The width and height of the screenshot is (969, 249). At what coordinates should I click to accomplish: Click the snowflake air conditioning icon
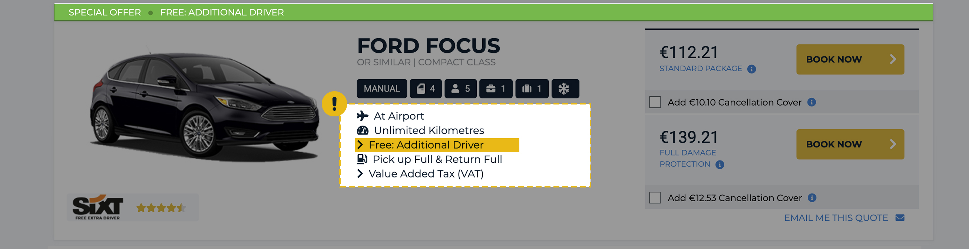point(566,89)
